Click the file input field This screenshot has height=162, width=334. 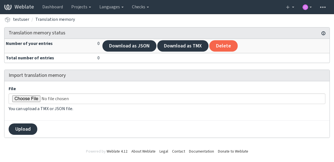point(167,99)
